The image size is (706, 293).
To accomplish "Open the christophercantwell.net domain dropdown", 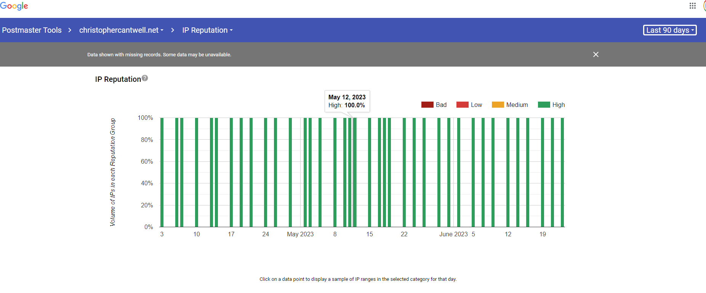I will tap(121, 30).
